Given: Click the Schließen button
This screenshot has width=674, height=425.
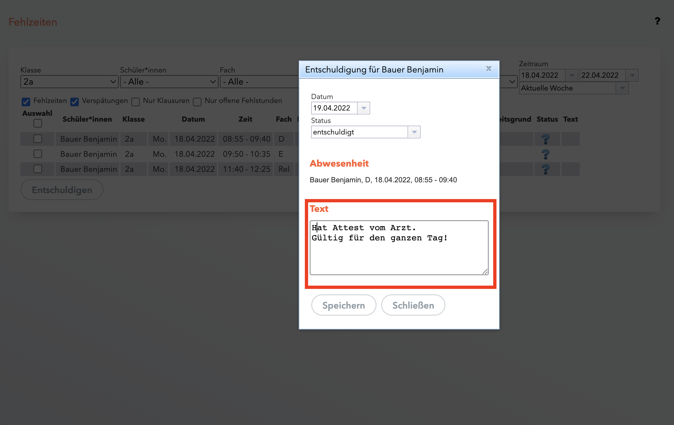Looking at the screenshot, I should [413, 305].
